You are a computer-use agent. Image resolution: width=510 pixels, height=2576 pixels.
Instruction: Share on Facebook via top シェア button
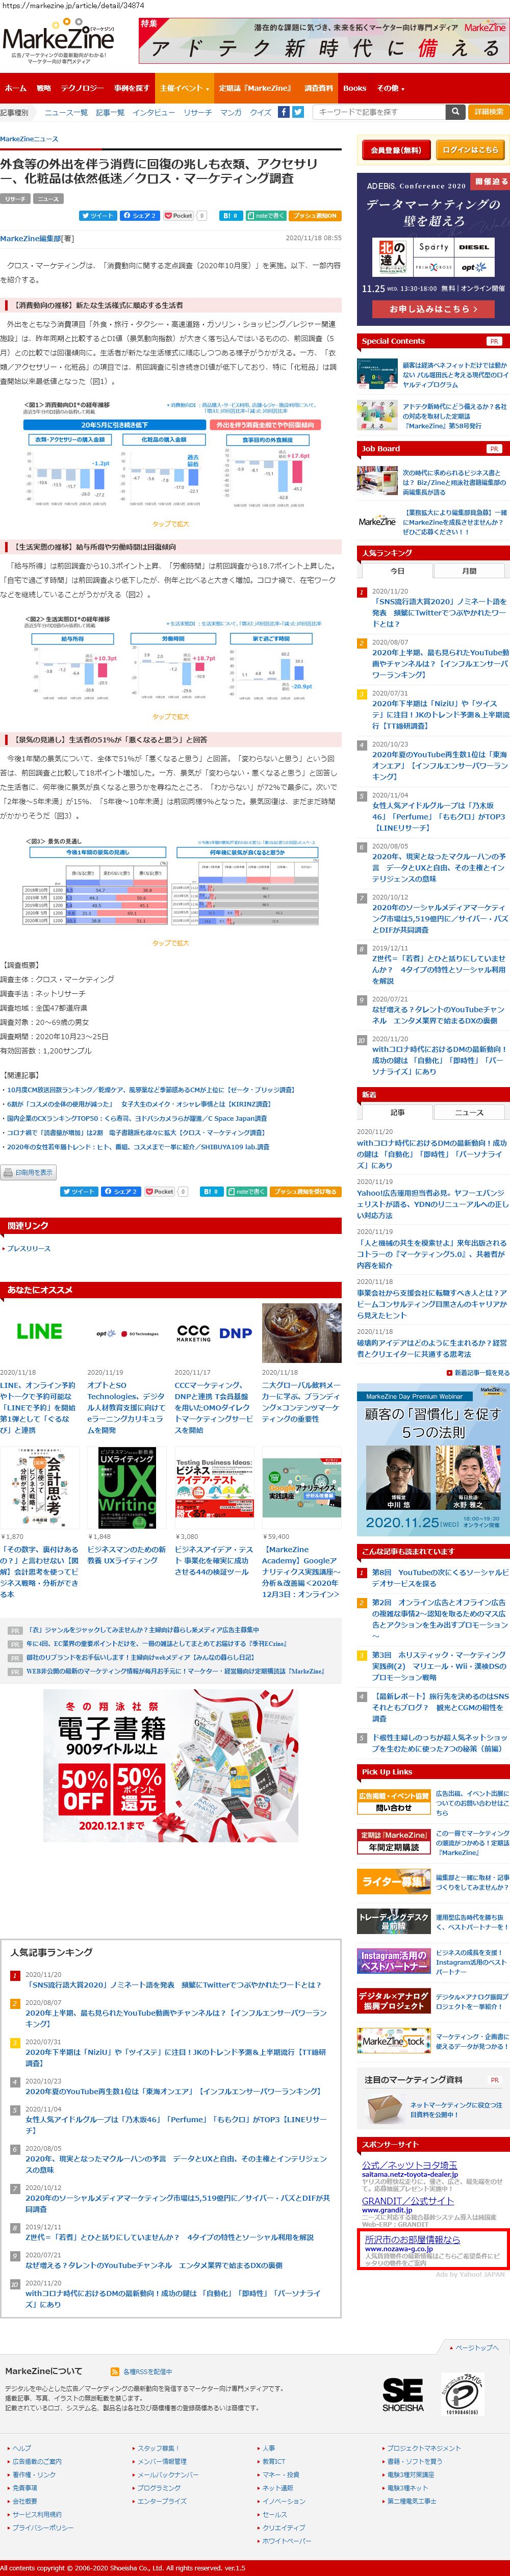coord(139,215)
